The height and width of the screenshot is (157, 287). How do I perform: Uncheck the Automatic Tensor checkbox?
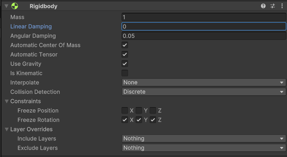pos(125,55)
